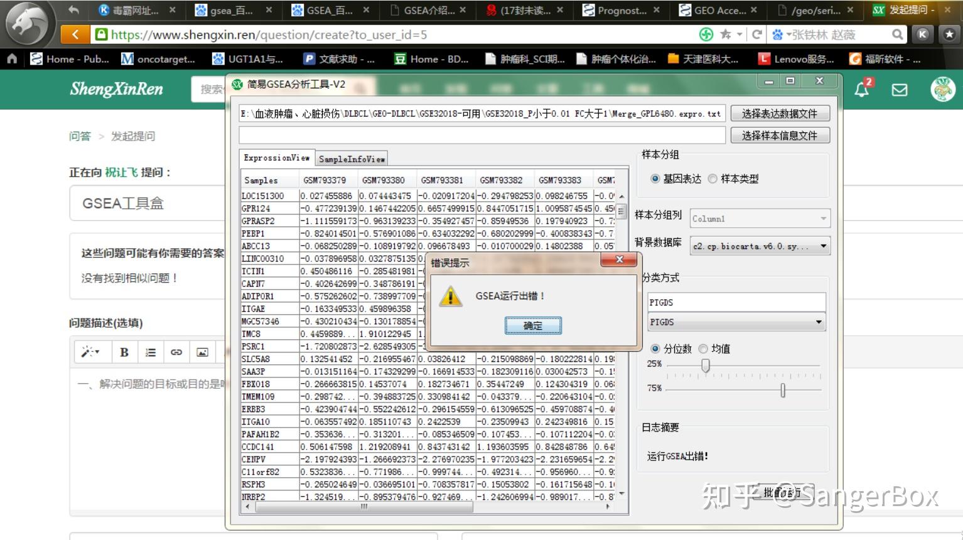Insert a numbered list in the editor
This screenshot has height=540, width=963.
[150, 352]
